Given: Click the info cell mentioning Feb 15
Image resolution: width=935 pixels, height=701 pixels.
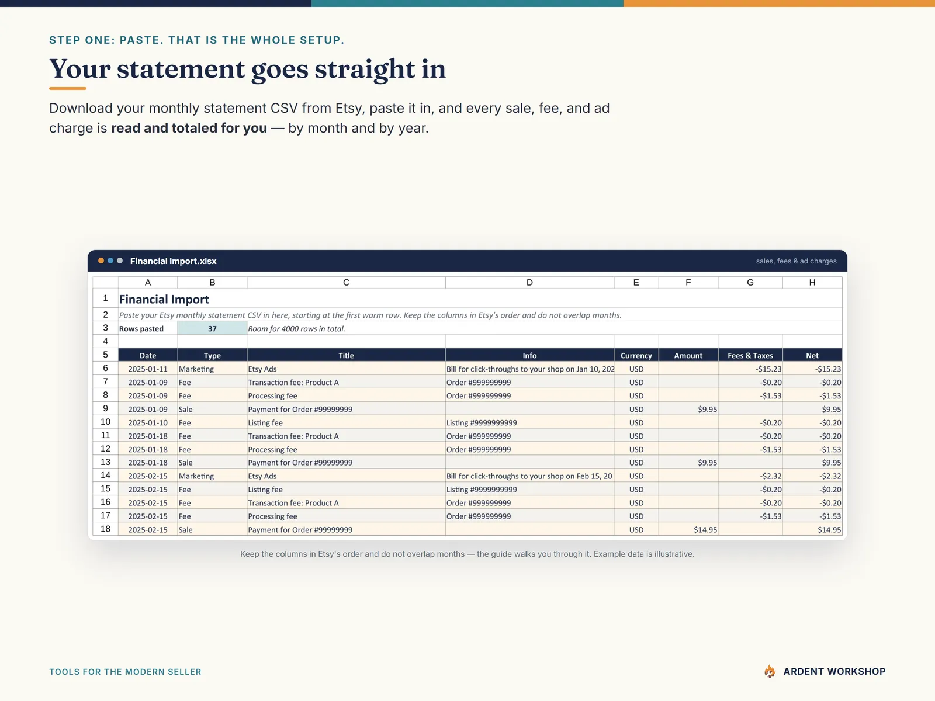Looking at the screenshot, I should (x=529, y=476).
